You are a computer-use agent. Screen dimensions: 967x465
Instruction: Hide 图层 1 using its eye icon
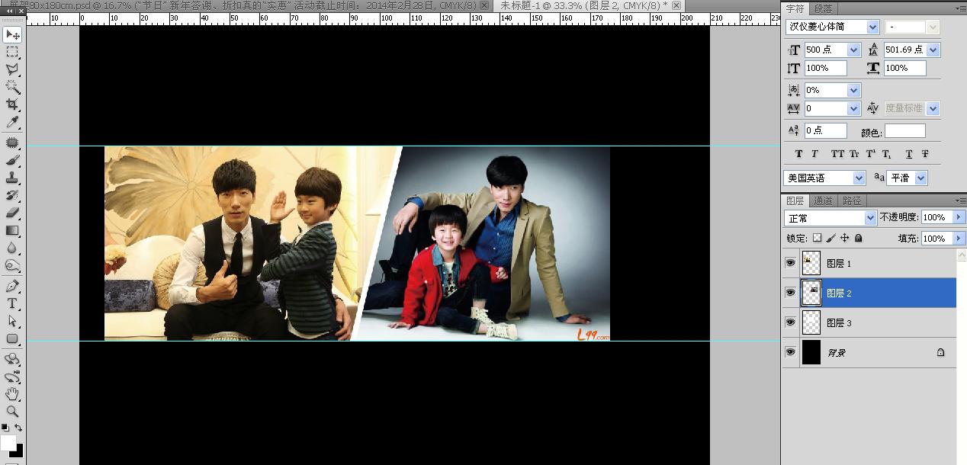coord(790,263)
